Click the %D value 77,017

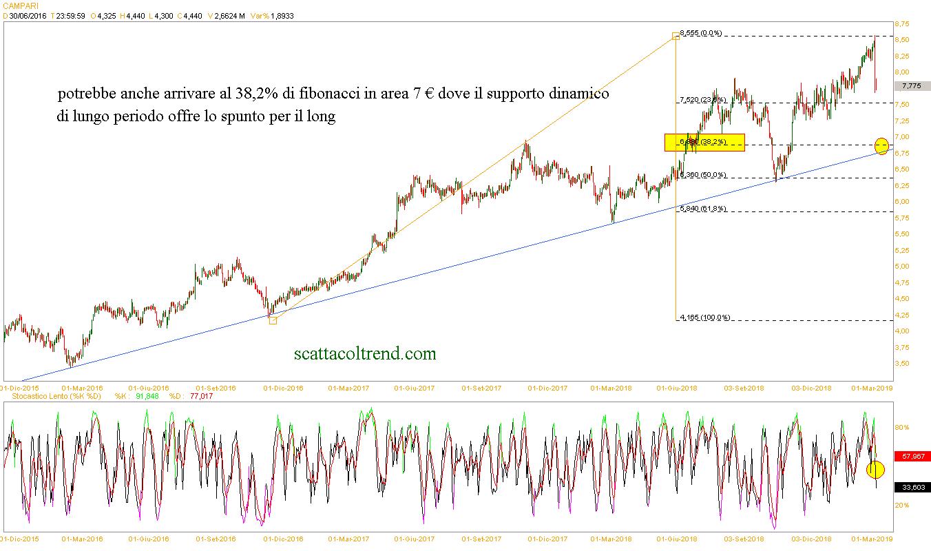click(x=201, y=396)
